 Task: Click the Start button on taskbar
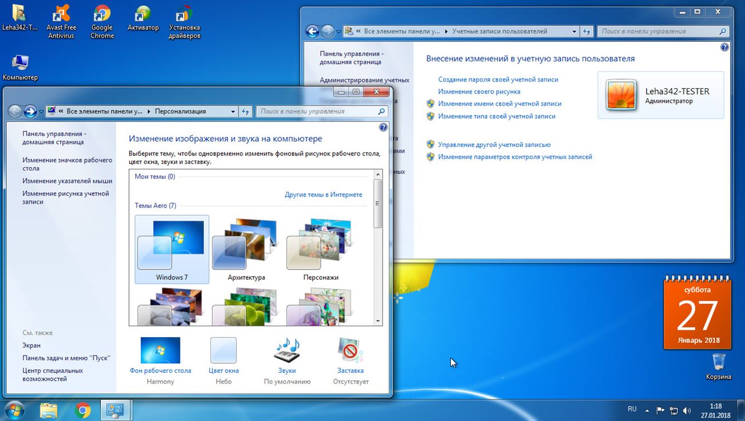pos(13,410)
